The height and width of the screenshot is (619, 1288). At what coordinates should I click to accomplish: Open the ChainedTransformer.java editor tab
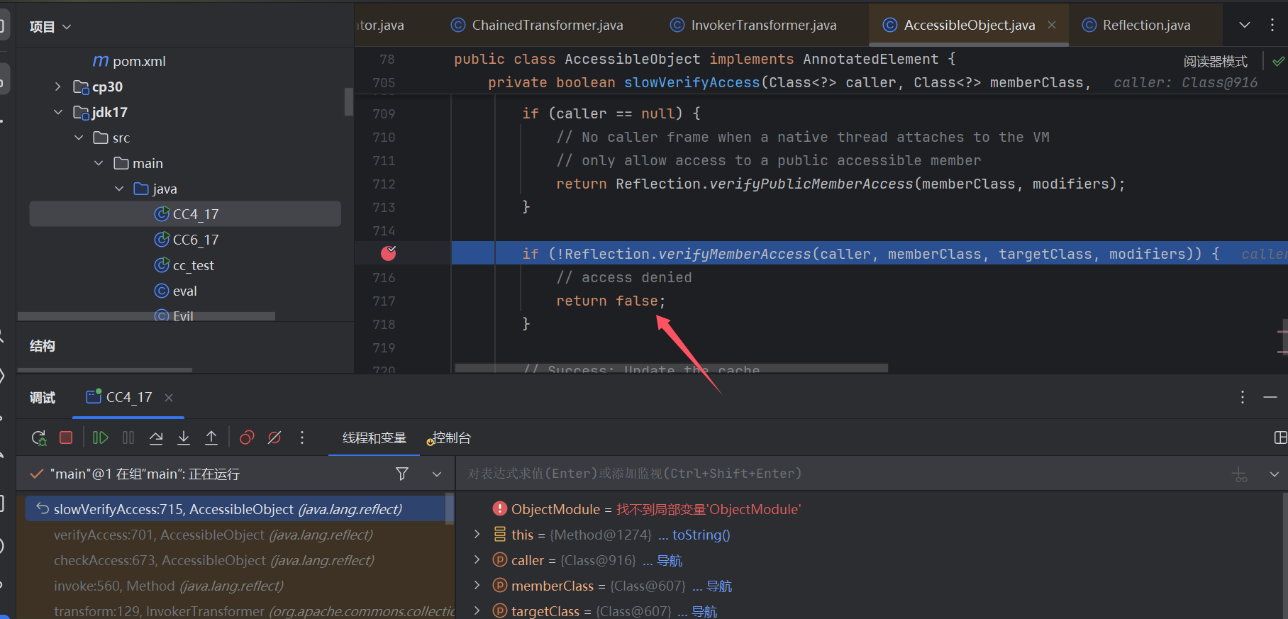pyautogui.click(x=537, y=26)
